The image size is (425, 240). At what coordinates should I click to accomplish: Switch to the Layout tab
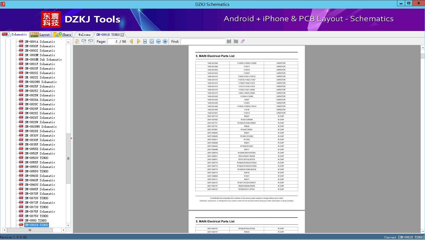click(40, 35)
